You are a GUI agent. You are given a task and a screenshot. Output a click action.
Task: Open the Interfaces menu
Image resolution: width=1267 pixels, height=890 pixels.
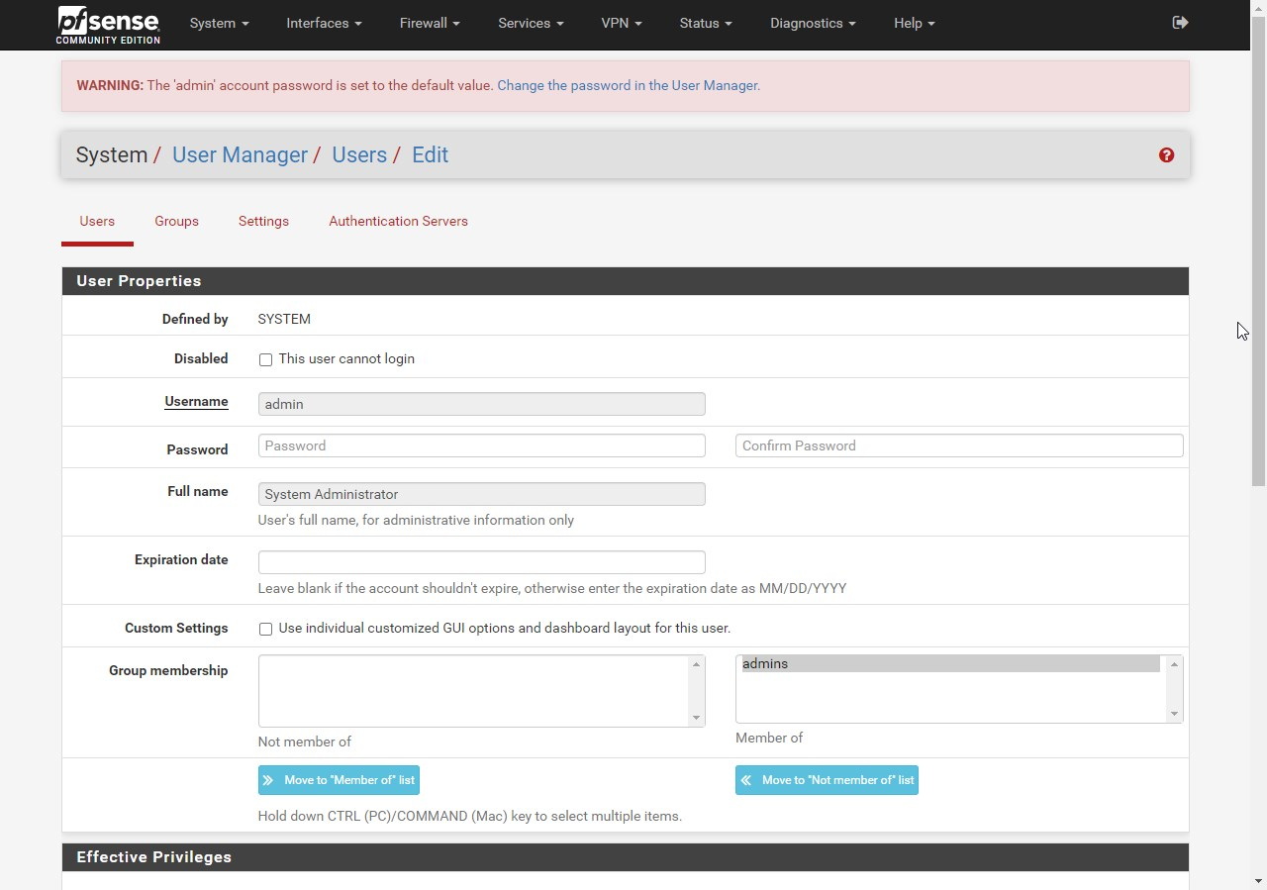click(324, 23)
